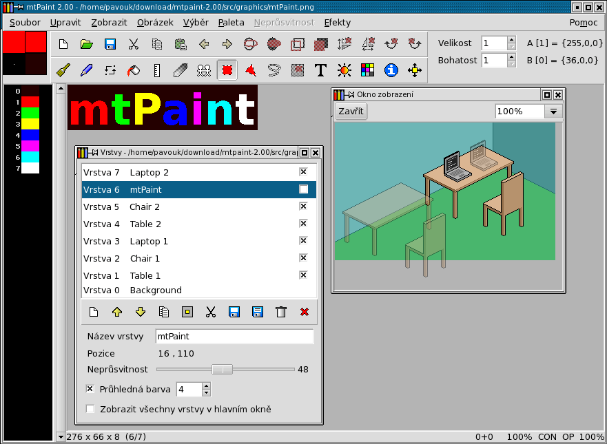Toggle visibility of Vrstva 7 Laptop 2
Viewport: 607px width, 444px height.
[303, 172]
